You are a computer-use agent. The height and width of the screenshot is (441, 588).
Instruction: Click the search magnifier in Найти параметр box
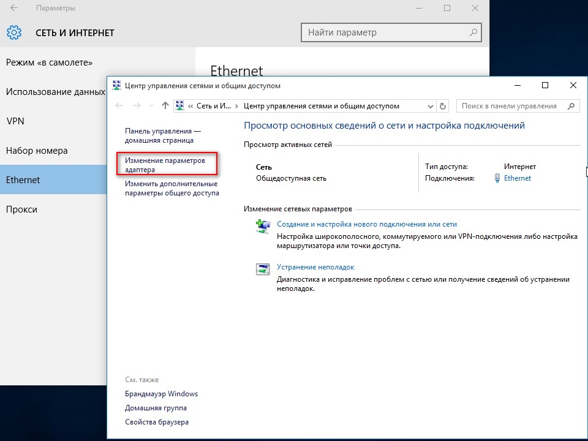pyautogui.click(x=473, y=32)
